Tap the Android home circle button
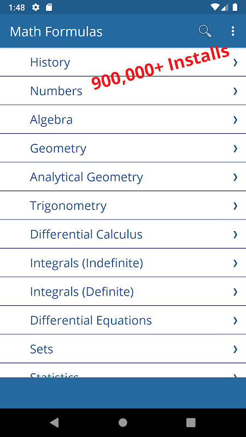The width and height of the screenshot is (246, 437). (x=122, y=422)
